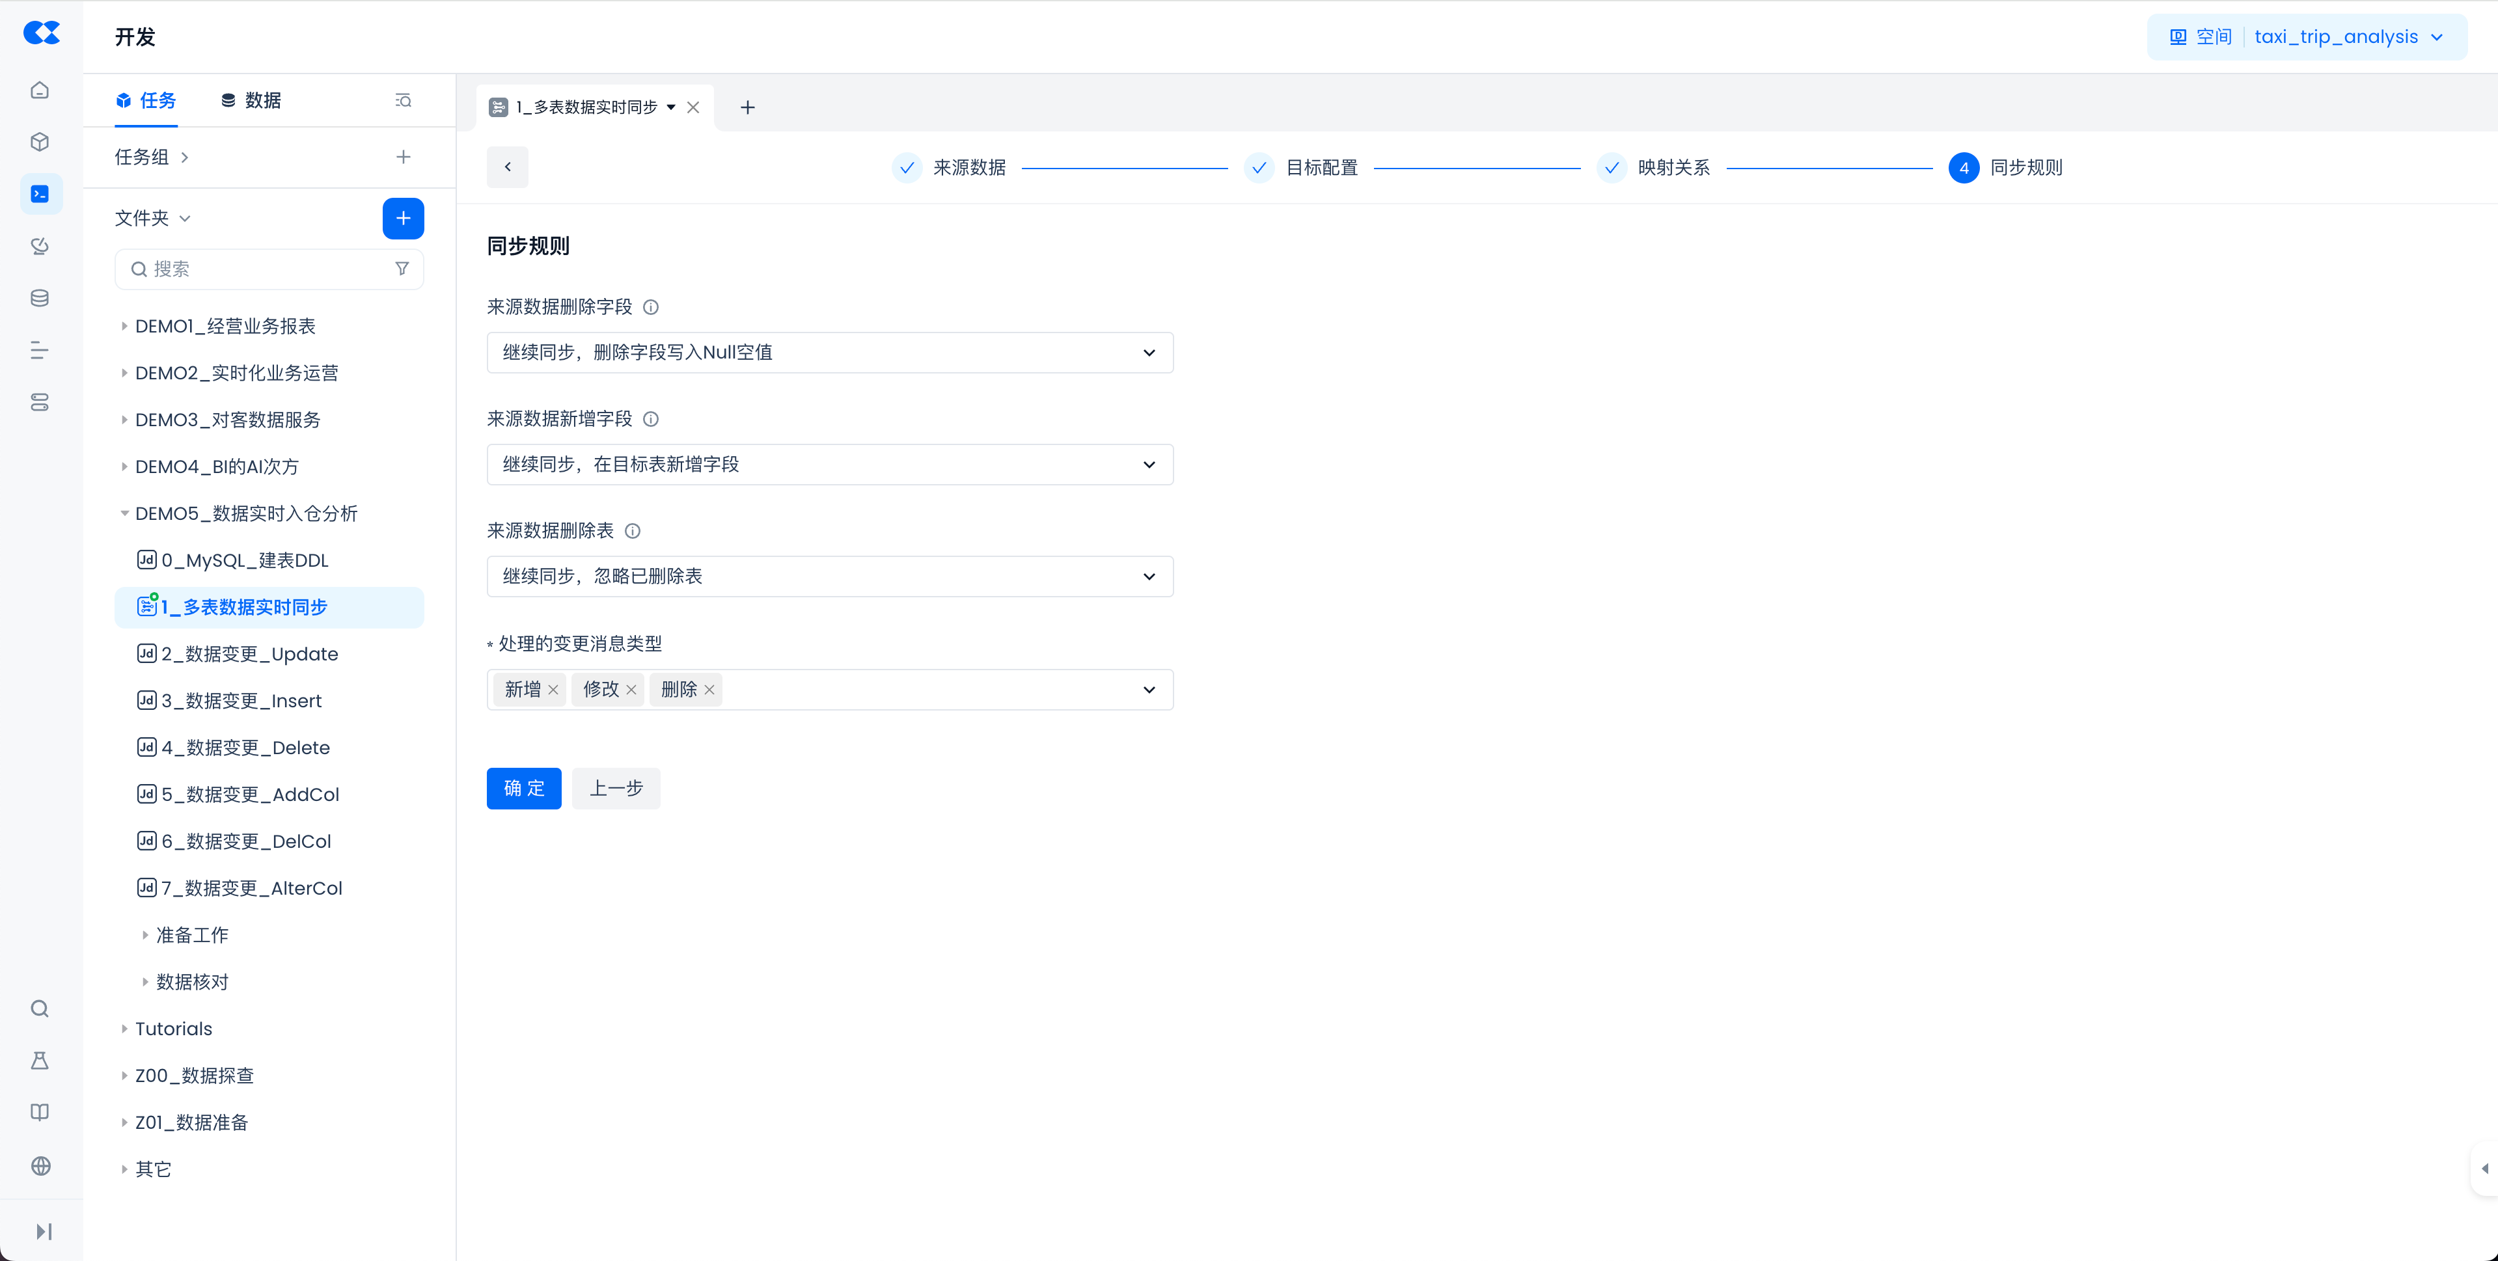
Task: Click the database icon in left sidebar
Action: [x=40, y=299]
